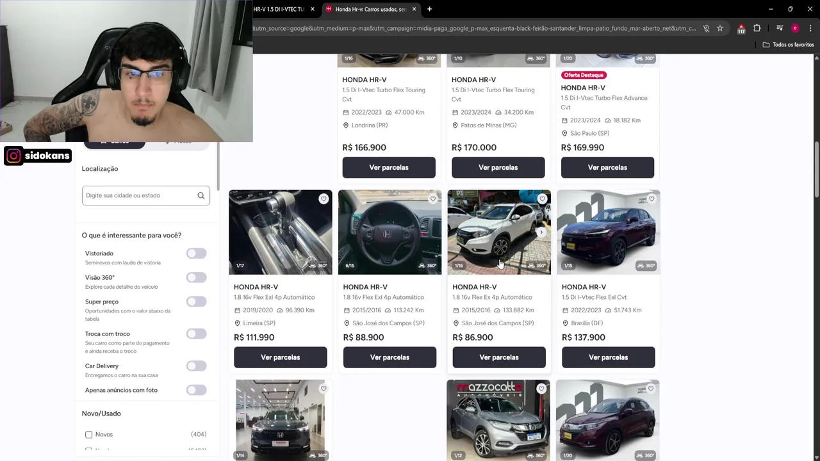Click Ver parcelas for R$ 111.900 car
Screen dimensions: 820x461
coord(281,357)
